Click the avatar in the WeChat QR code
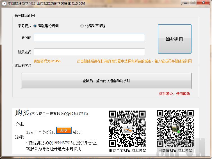This screenshot has width=212, height=159. pos(176,129)
